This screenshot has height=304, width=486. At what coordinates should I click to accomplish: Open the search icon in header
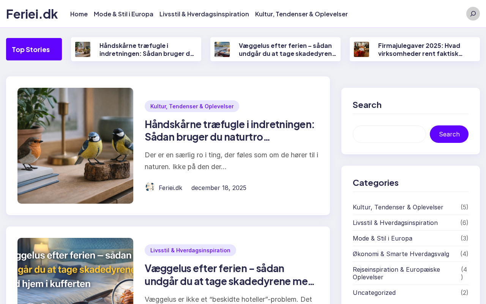coord(473,14)
